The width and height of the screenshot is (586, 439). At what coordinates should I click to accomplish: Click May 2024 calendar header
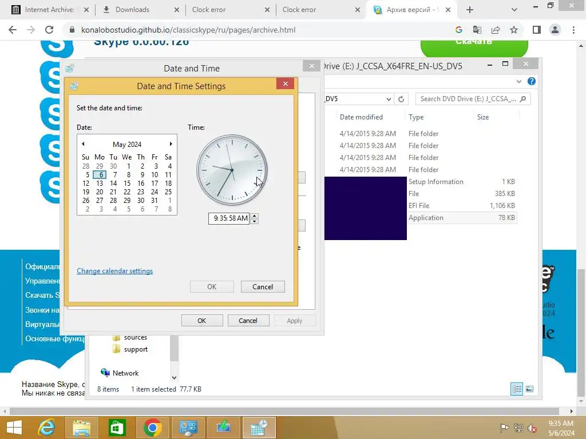127,145
